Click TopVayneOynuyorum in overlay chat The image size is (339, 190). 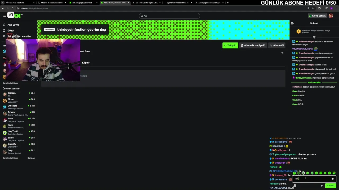pyautogui.click(x=284, y=154)
